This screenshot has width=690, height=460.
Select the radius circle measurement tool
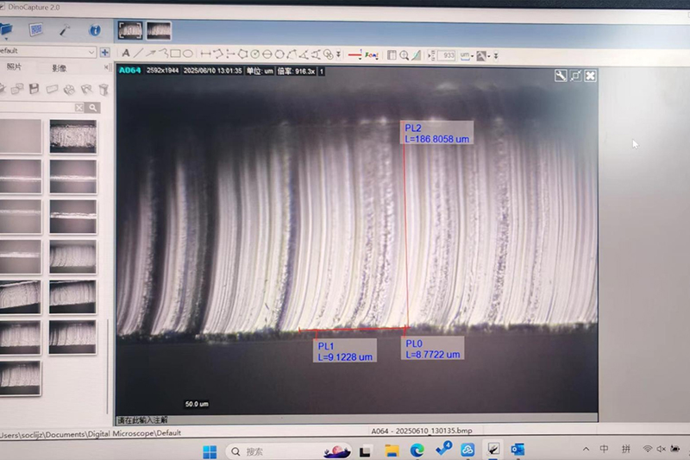254,54
